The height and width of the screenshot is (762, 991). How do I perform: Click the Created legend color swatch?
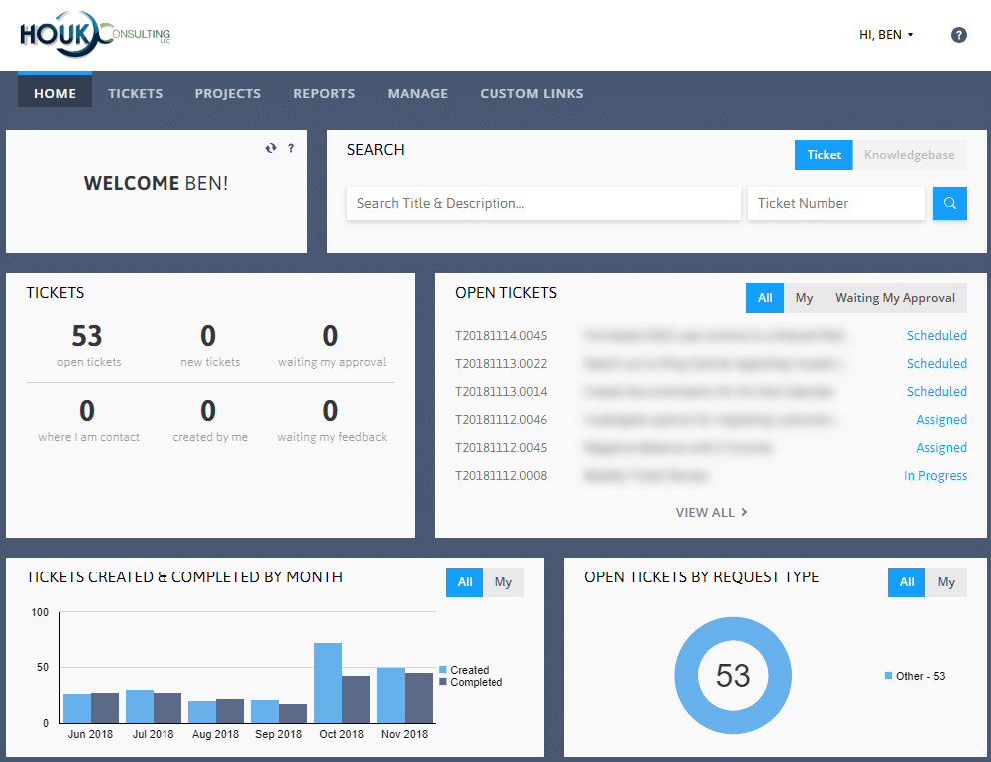coord(443,669)
